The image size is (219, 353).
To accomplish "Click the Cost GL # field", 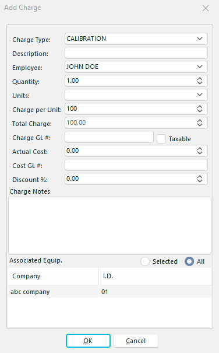I will pos(136,165).
